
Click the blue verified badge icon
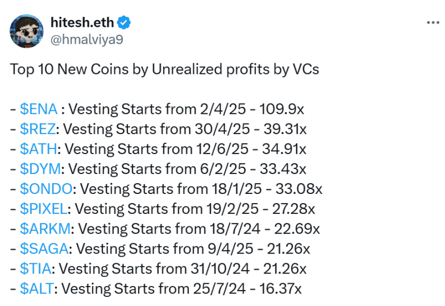pos(125,23)
